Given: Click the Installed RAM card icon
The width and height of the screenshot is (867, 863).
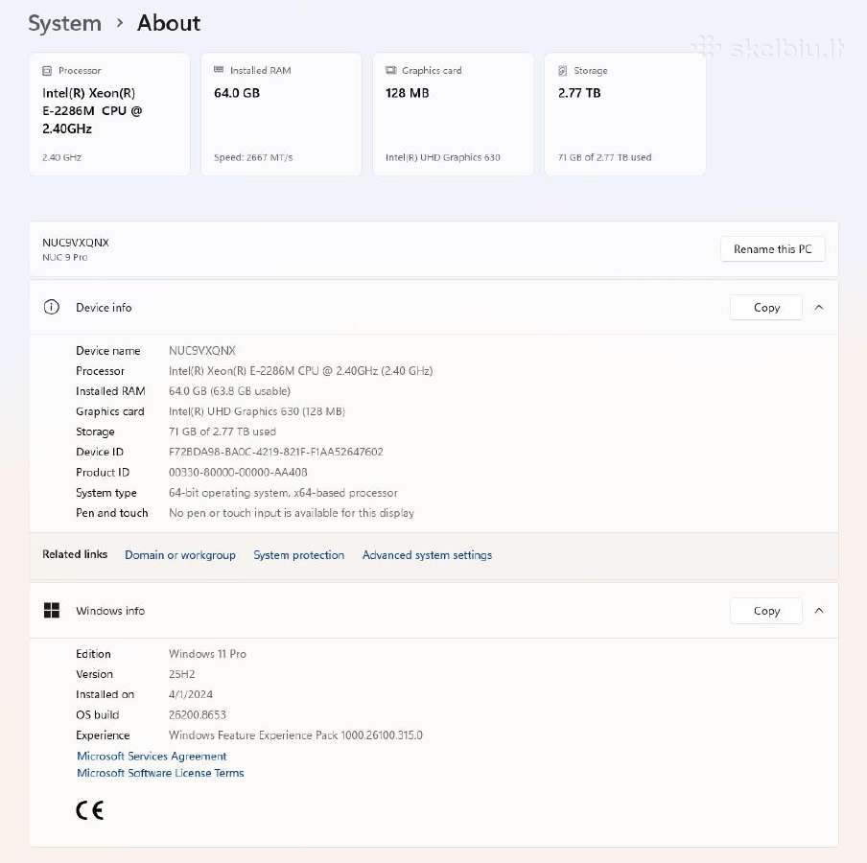Looking at the screenshot, I should pos(219,70).
